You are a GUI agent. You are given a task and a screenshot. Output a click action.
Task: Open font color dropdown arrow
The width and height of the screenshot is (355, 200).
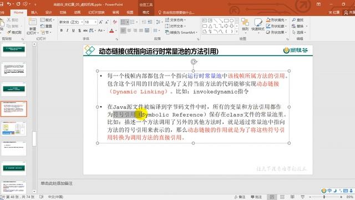coord(116,31)
